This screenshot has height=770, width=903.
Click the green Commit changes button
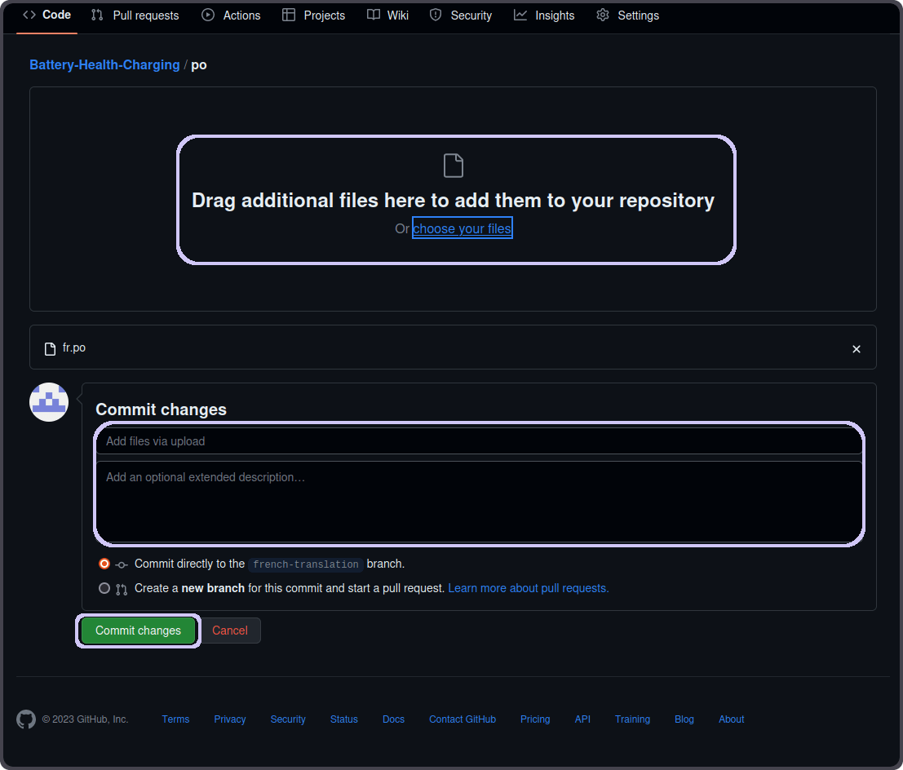click(138, 631)
